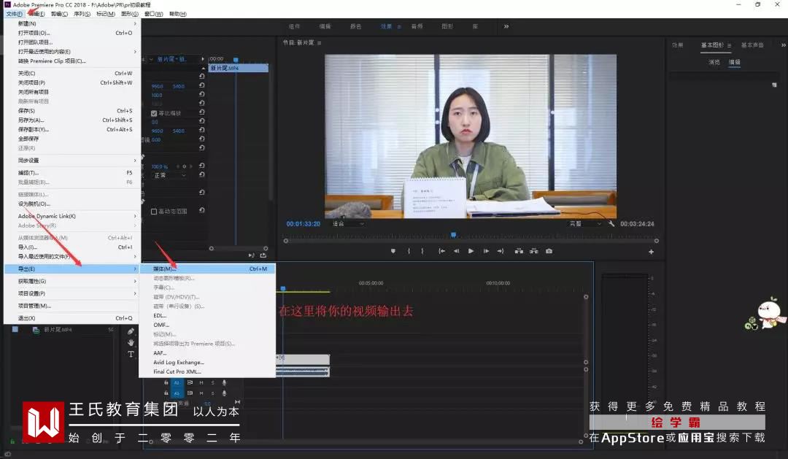Mute audio track A3 with M button

(x=201, y=393)
